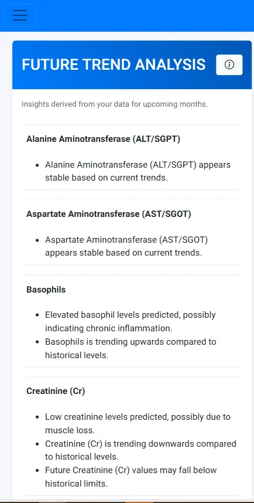Click the 'Future Creatinine (Cr) values' bullet
The height and width of the screenshot is (503, 254).
coord(131,477)
